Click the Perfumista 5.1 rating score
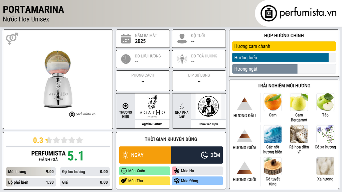 (x=75, y=156)
